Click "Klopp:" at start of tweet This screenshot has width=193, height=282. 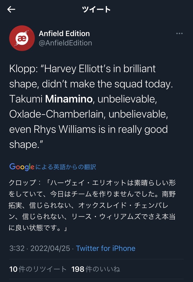23,69
